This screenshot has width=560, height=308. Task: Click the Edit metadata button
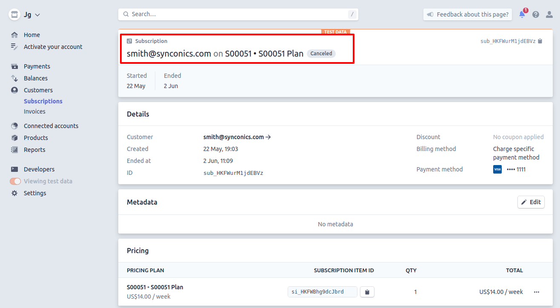tap(531, 202)
